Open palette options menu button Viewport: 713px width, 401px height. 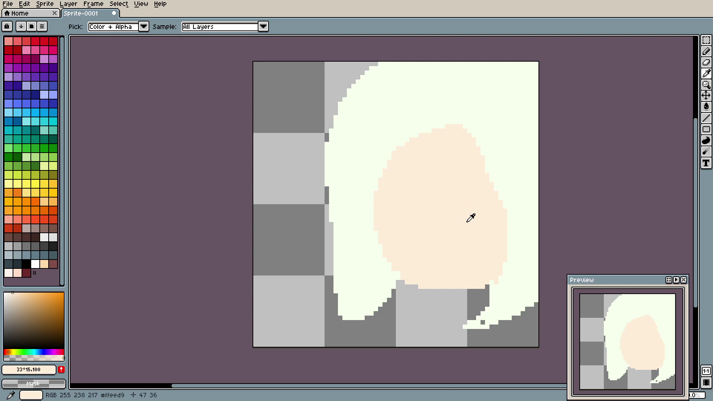click(42, 26)
